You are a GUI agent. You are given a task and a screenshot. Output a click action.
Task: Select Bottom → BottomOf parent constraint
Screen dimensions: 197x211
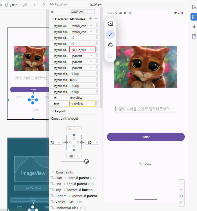(x=74, y=196)
